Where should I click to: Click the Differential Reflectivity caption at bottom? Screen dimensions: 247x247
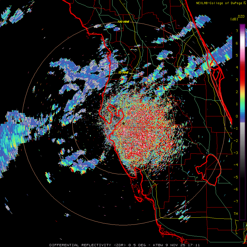(x=124, y=245)
